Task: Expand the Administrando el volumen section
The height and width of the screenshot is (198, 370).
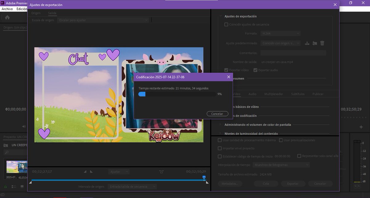Action: point(220,125)
